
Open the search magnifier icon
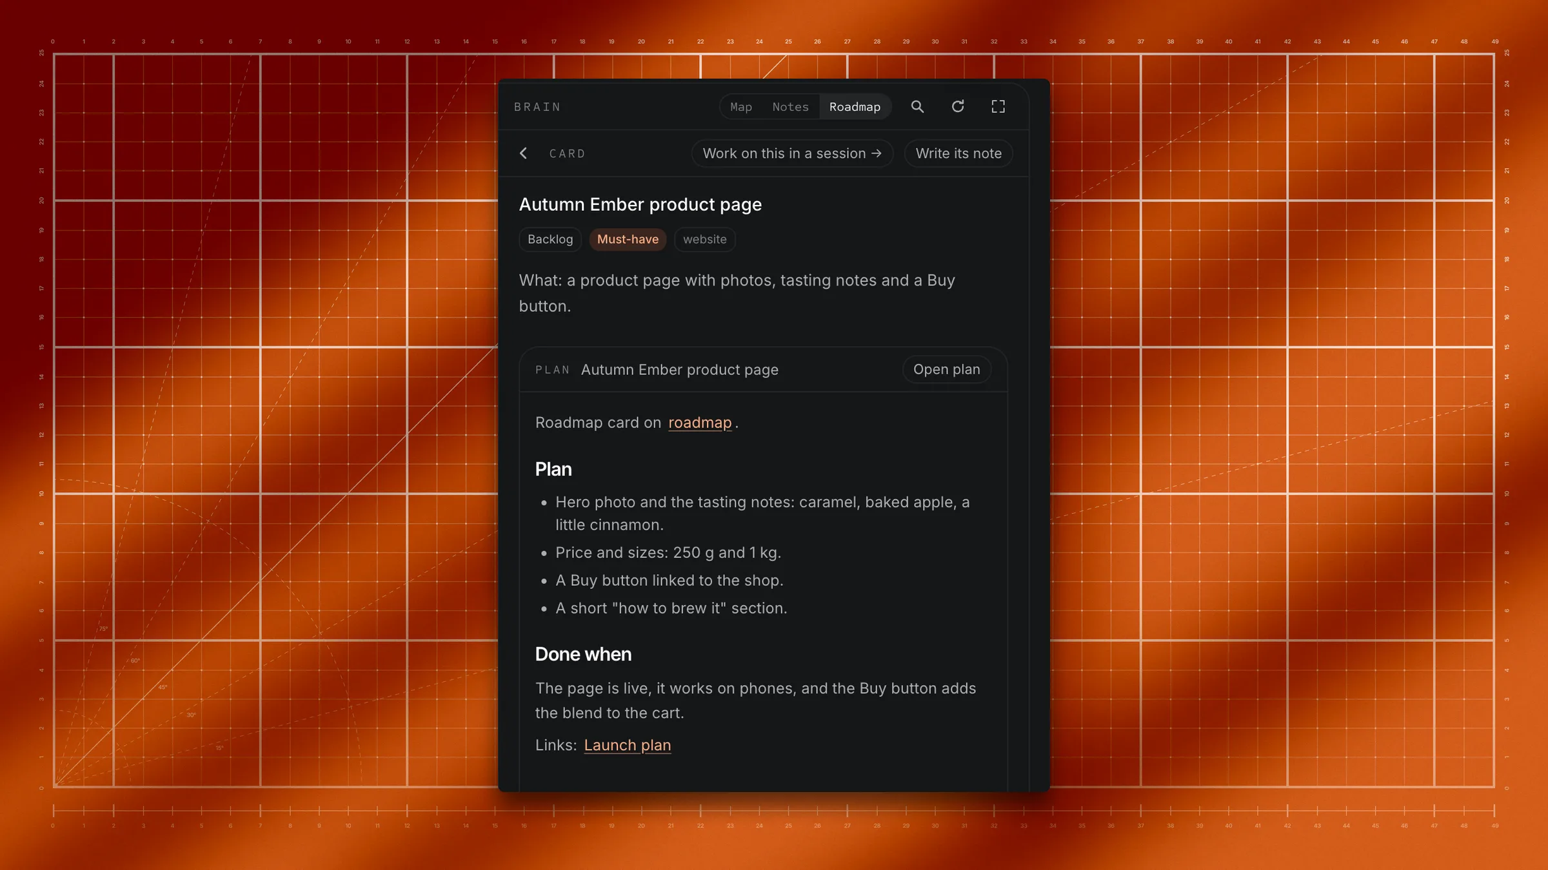pyautogui.click(x=917, y=106)
